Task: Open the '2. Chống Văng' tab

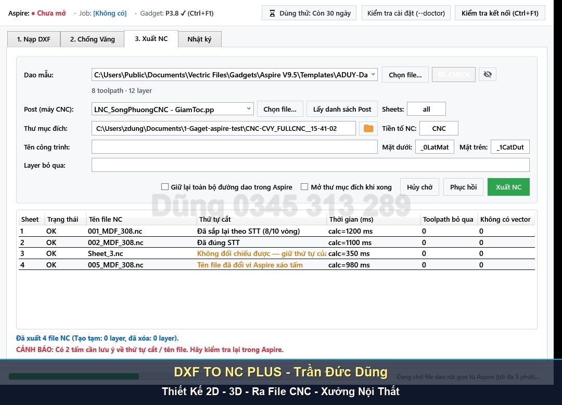Action: 93,39
